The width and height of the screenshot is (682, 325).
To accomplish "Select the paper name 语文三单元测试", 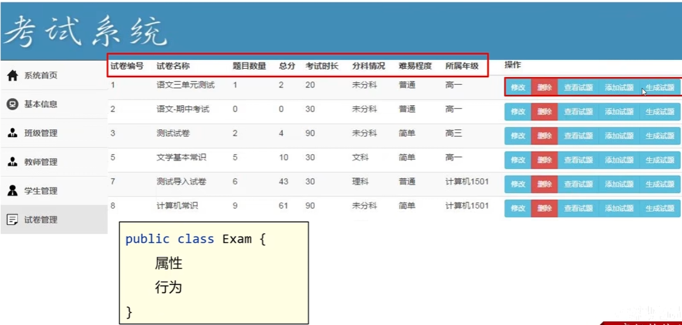I will pos(186,85).
